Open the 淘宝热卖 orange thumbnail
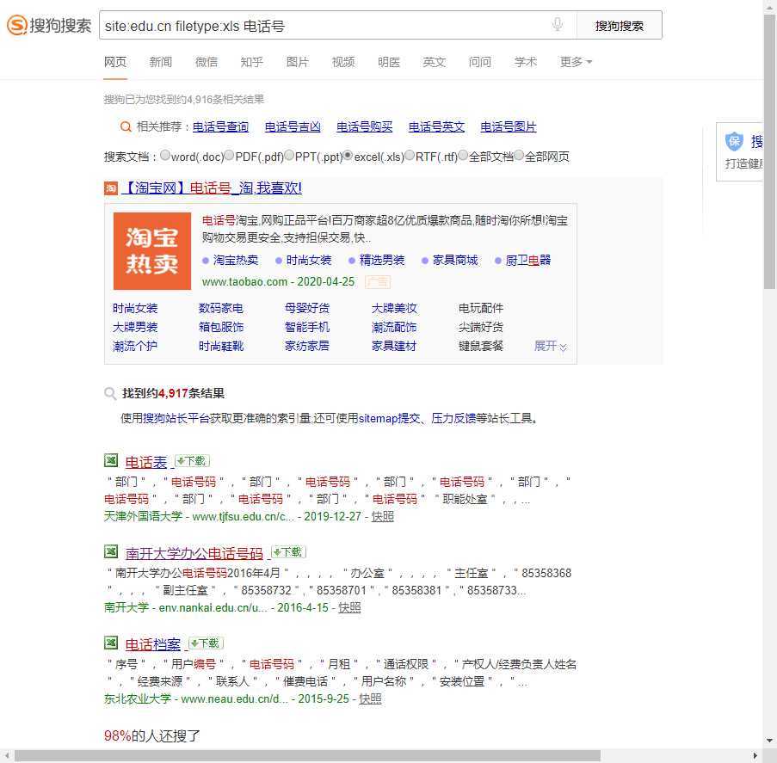The height and width of the screenshot is (763, 777). [152, 251]
